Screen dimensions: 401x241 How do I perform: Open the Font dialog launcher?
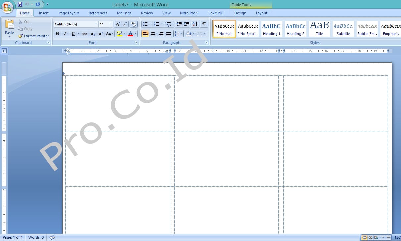pos(136,42)
